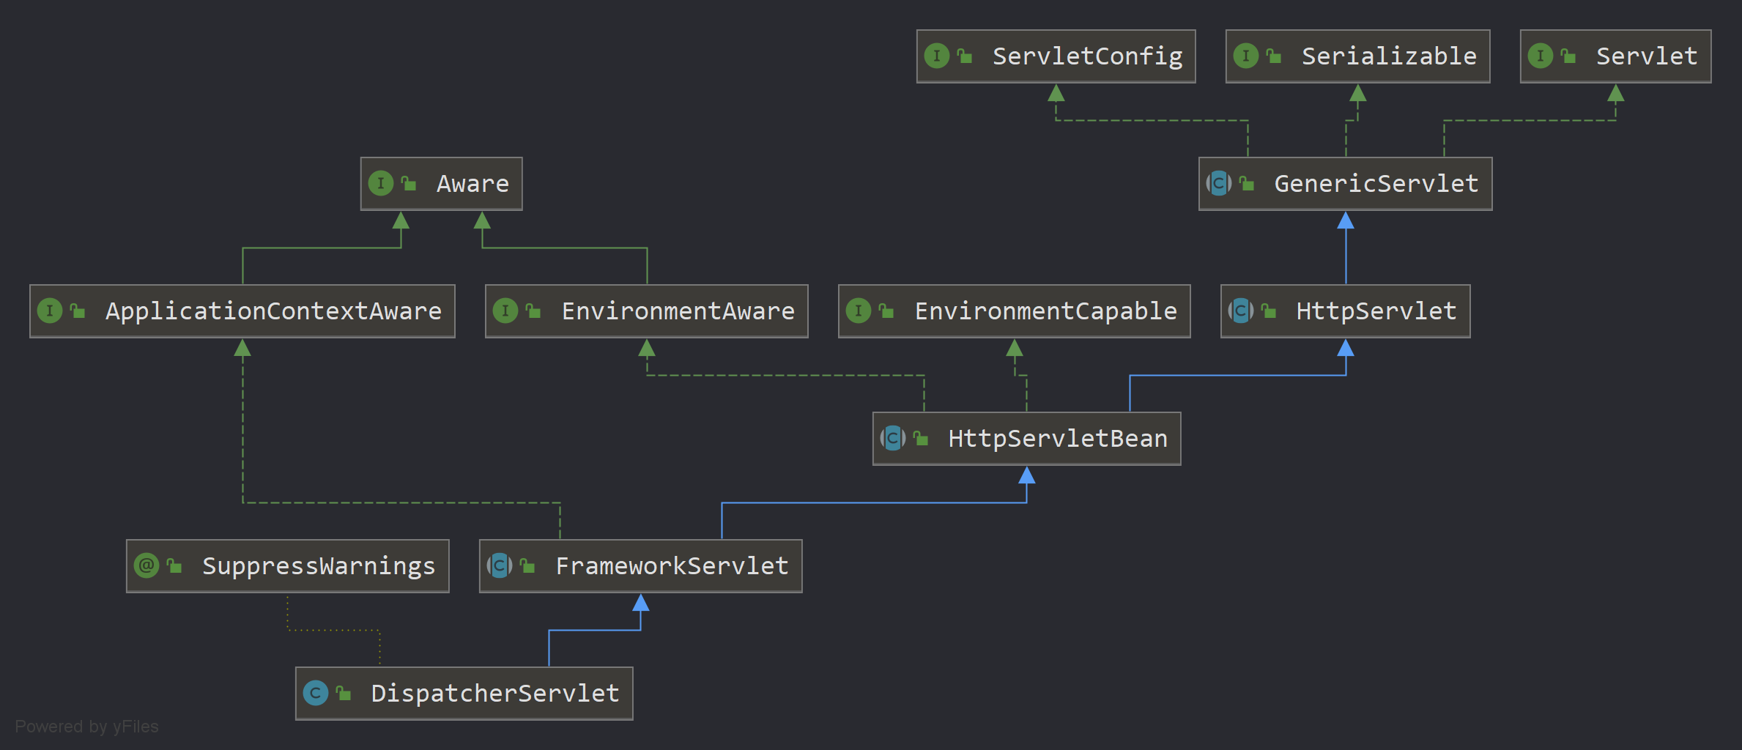
Task: Click the lock icon on EnvironmentCapable
Action: 886,311
